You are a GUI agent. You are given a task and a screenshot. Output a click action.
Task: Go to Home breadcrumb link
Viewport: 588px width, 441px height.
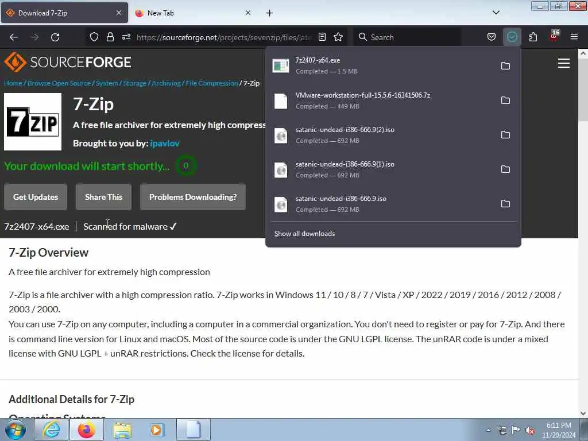pos(13,83)
